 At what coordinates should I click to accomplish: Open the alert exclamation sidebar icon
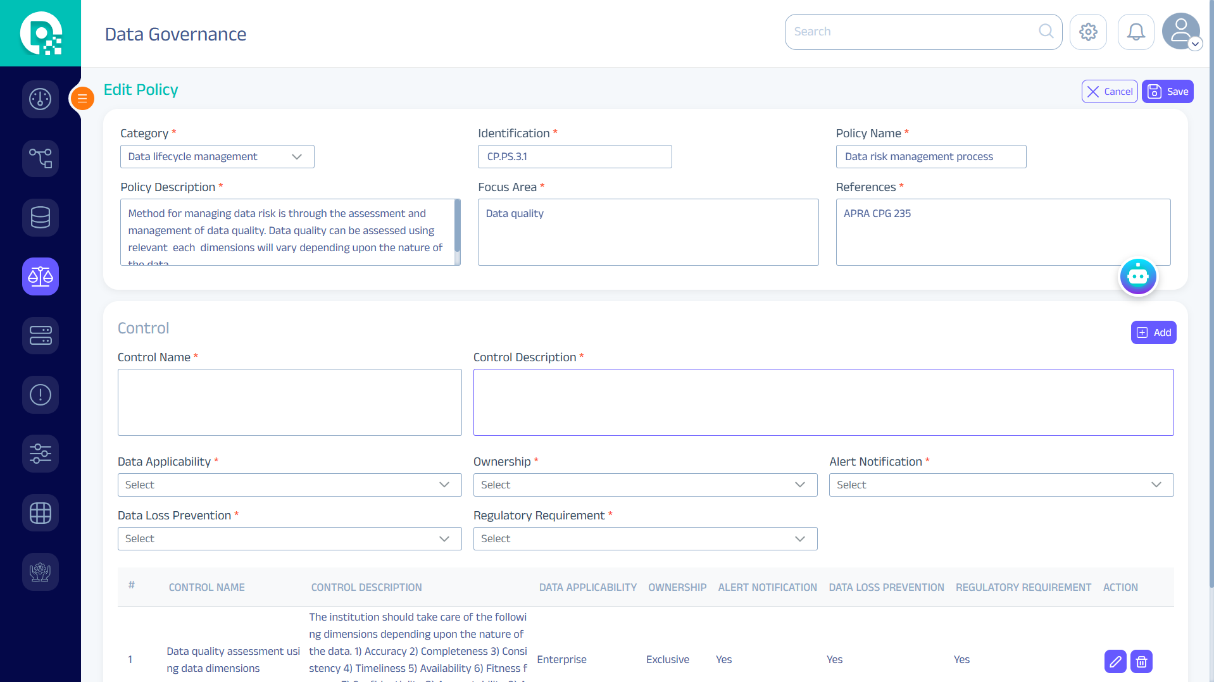pos(41,395)
